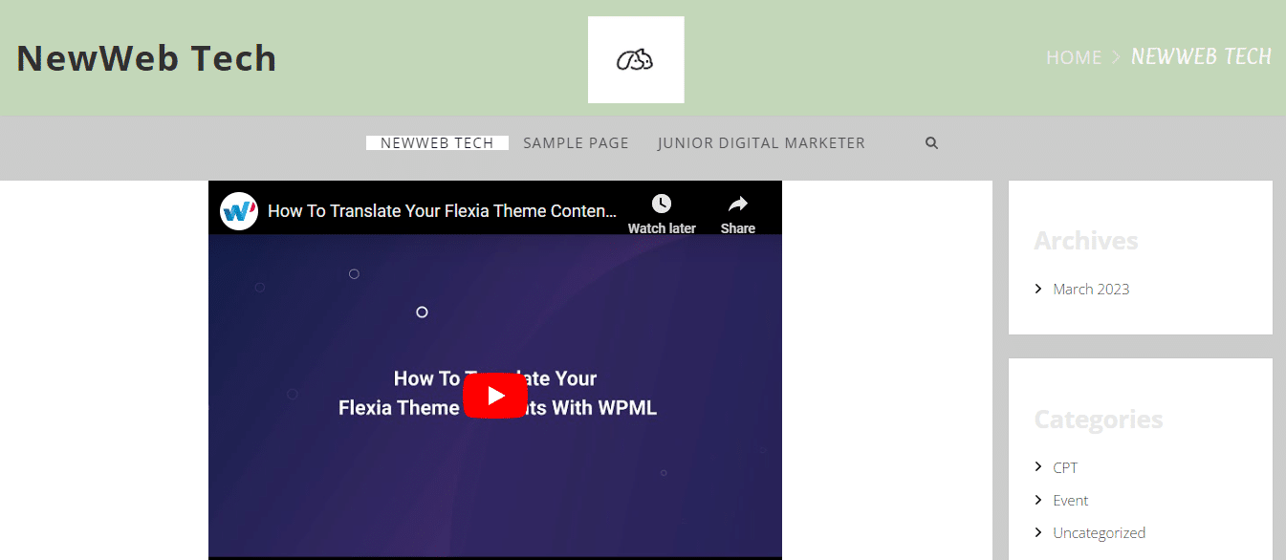The width and height of the screenshot is (1286, 560).
Task: Play the YouTube video with red button
Action: pyautogui.click(x=495, y=396)
